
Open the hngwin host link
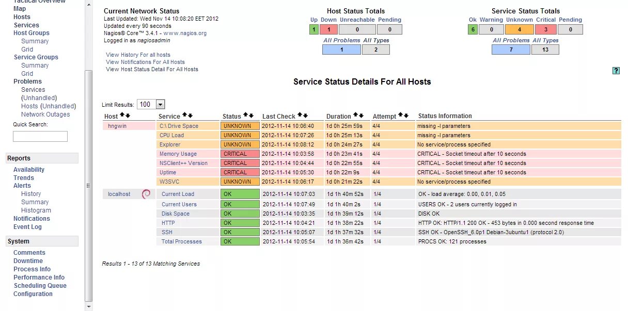pyautogui.click(x=117, y=126)
